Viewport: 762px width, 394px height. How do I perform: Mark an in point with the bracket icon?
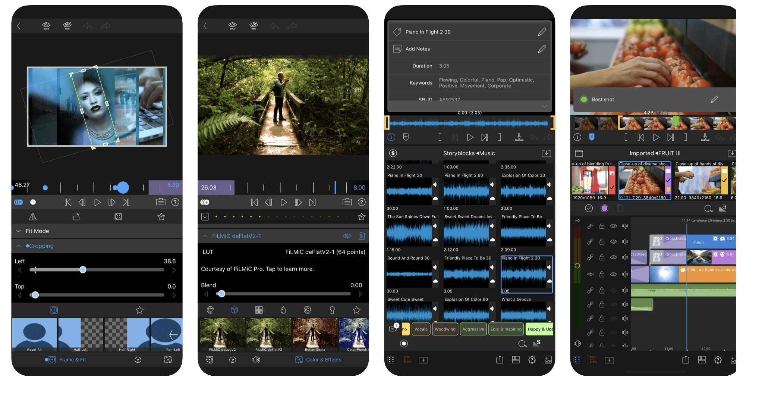pyautogui.click(x=440, y=137)
